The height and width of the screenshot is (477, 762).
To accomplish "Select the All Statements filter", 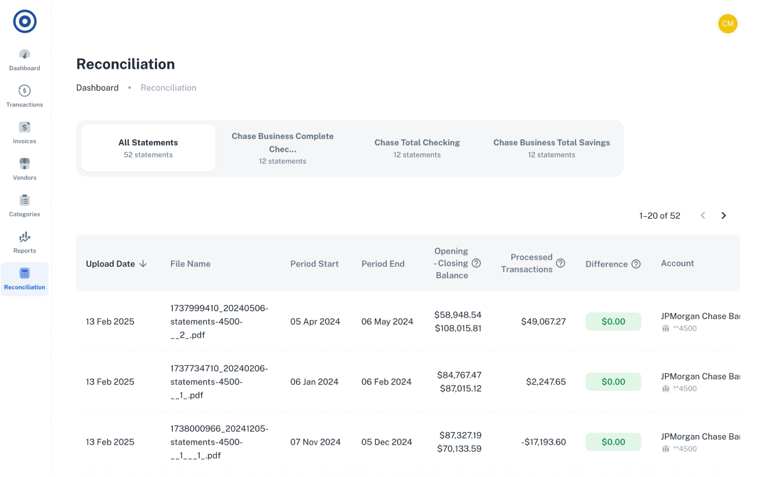I will [x=148, y=148].
